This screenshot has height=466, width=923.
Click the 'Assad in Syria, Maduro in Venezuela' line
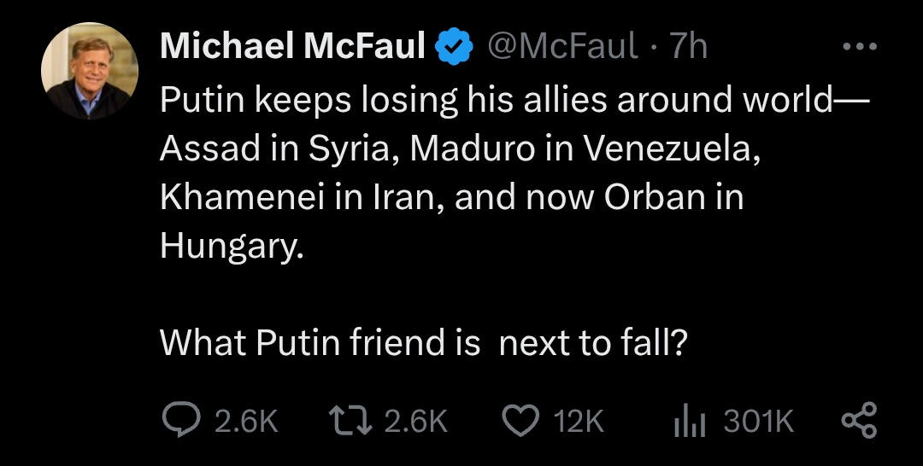[x=460, y=150]
